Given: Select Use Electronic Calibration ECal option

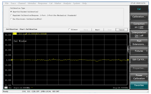Looking at the screenshot, I should [x=11, y=19].
